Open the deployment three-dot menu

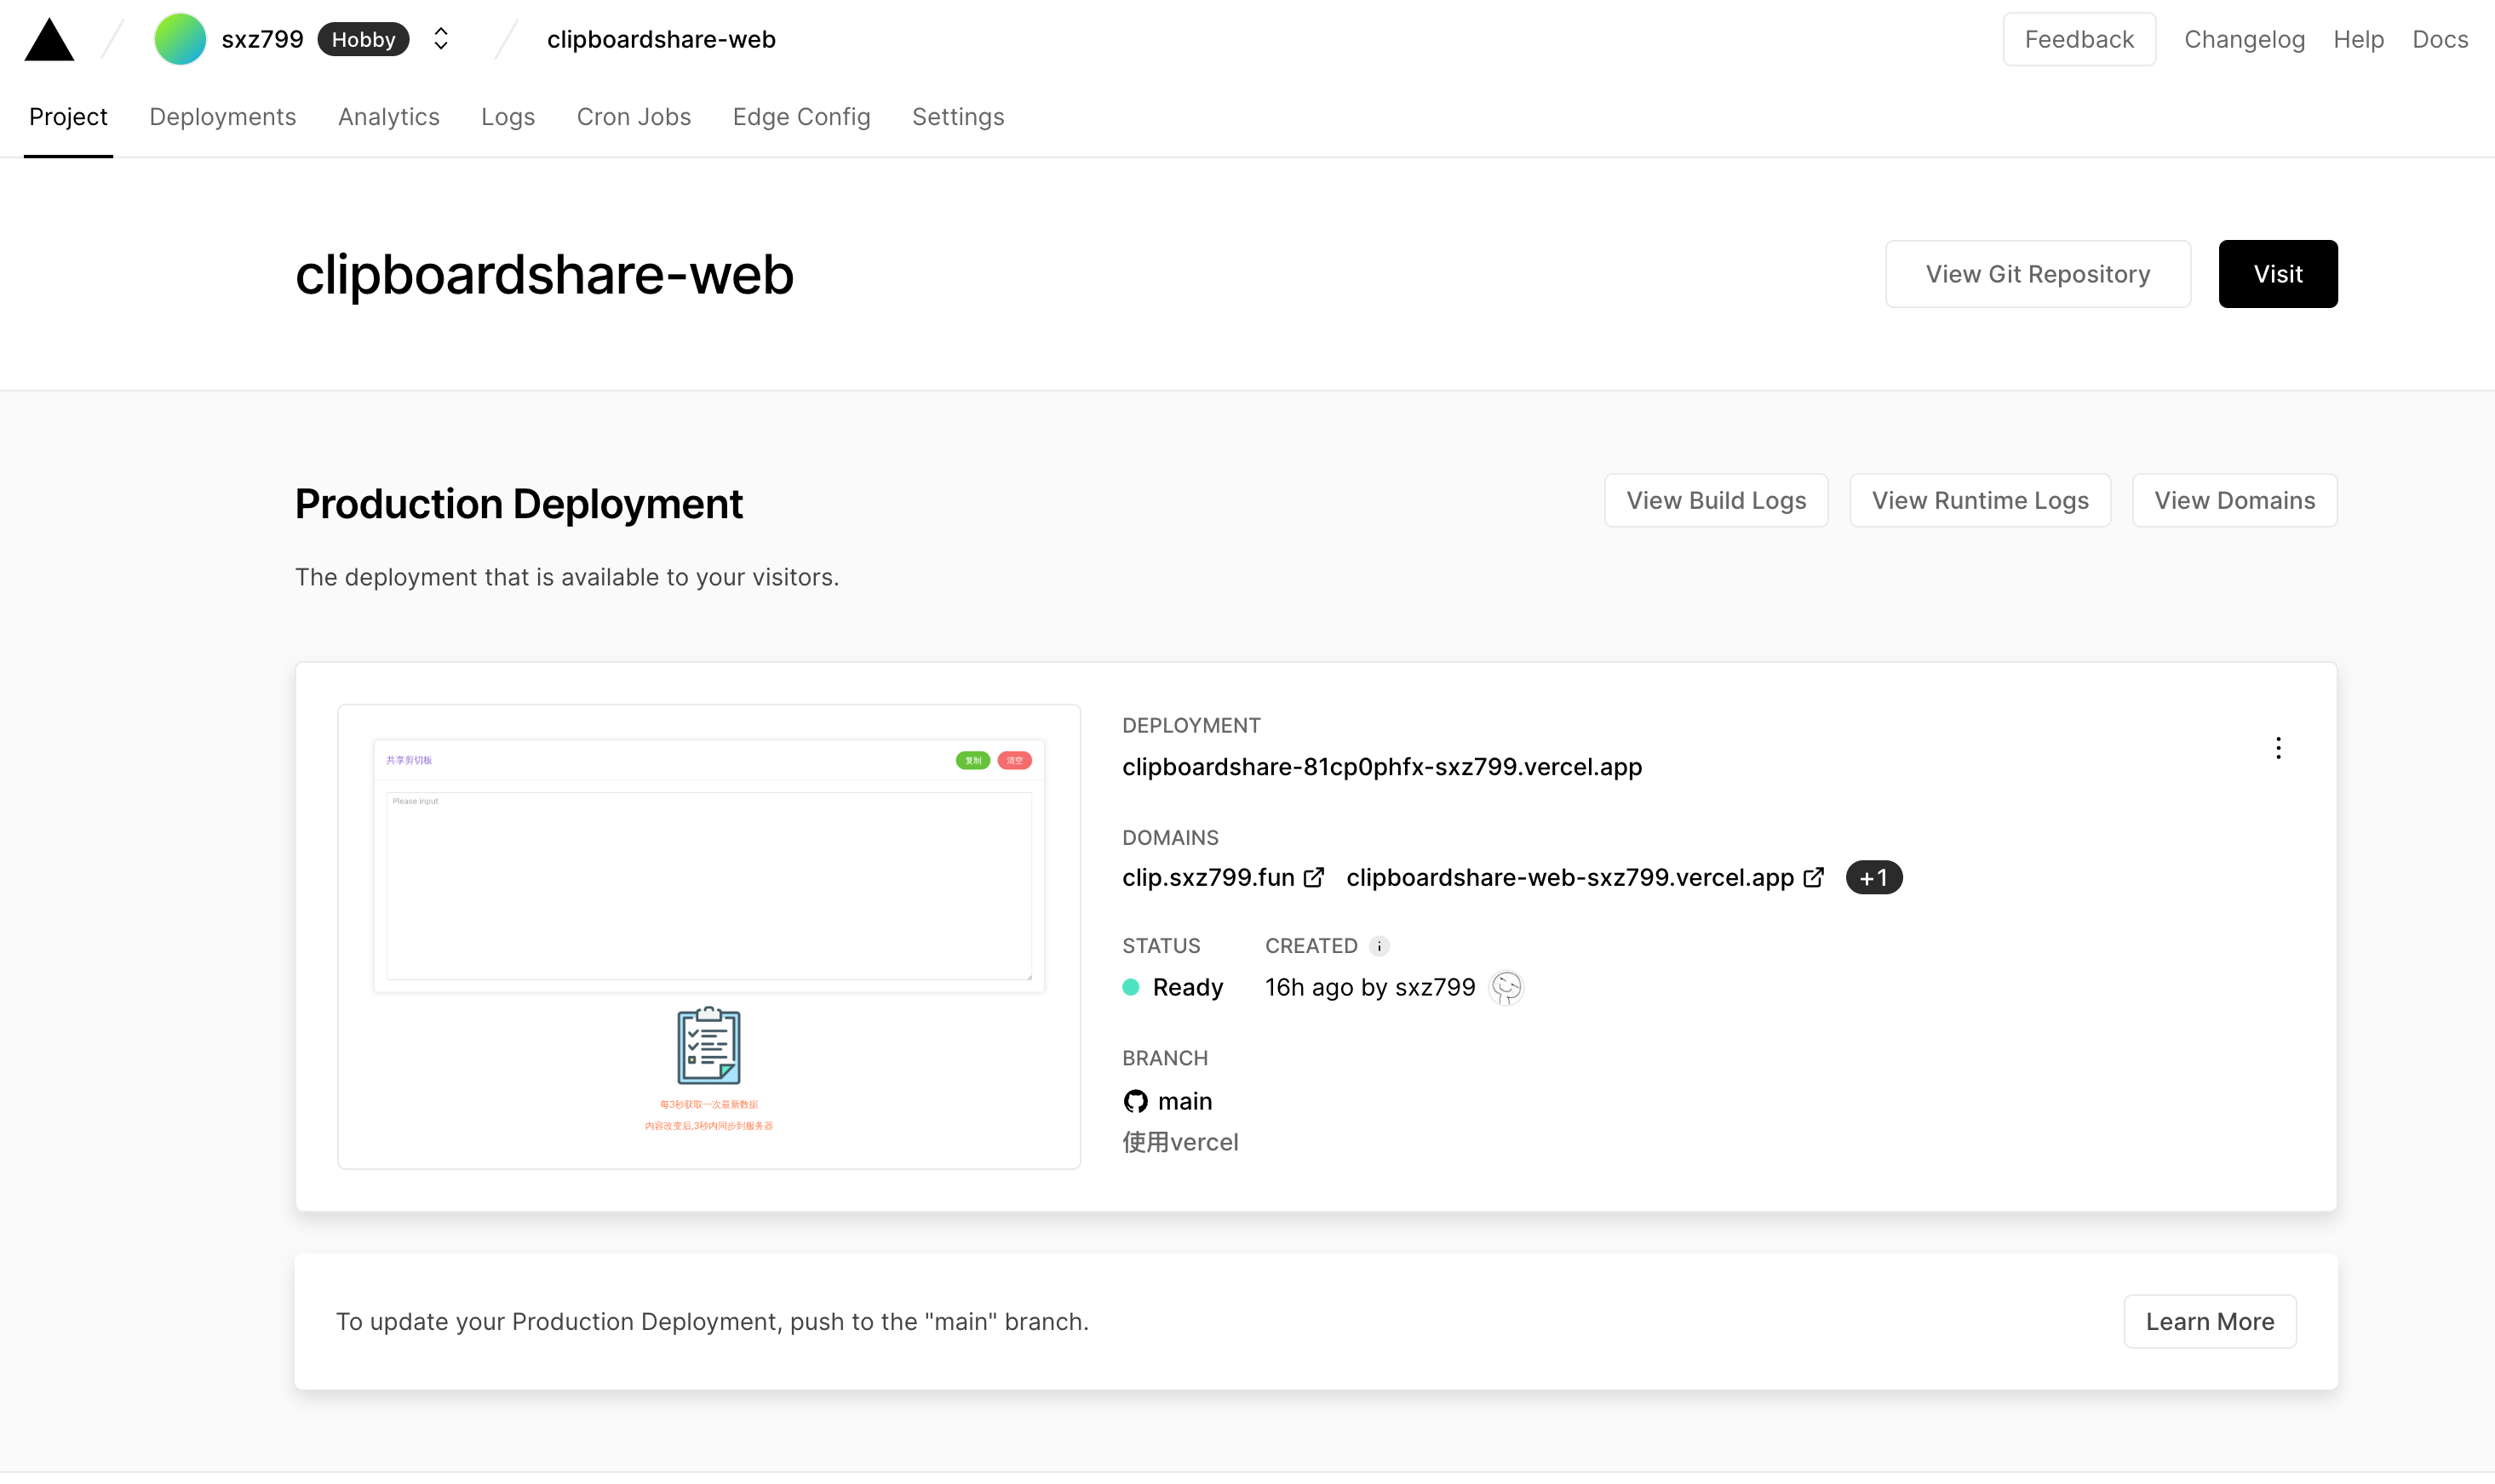2278,748
